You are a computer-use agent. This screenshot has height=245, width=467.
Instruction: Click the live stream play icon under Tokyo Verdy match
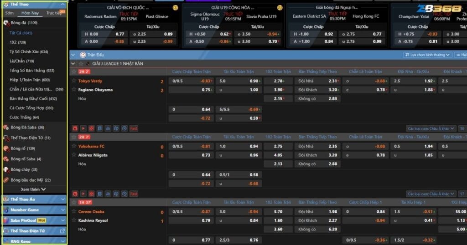tap(83, 129)
